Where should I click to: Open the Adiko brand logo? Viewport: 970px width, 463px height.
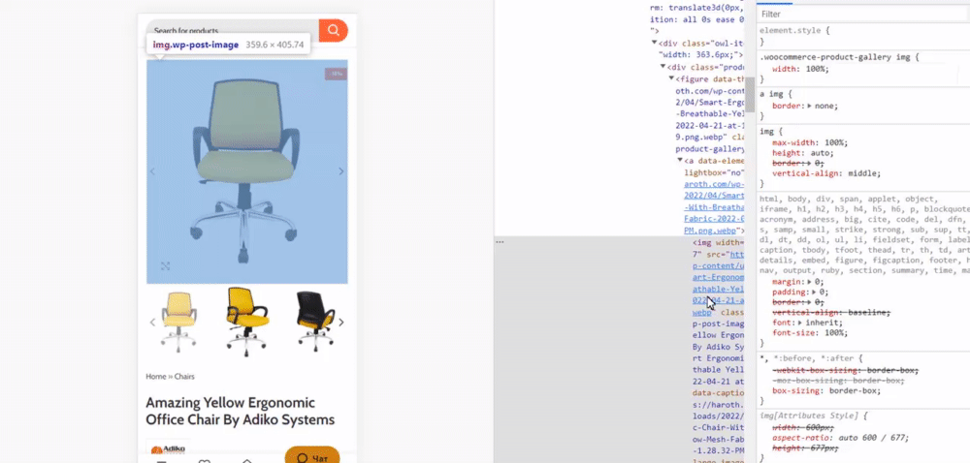click(x=169, y=448)
